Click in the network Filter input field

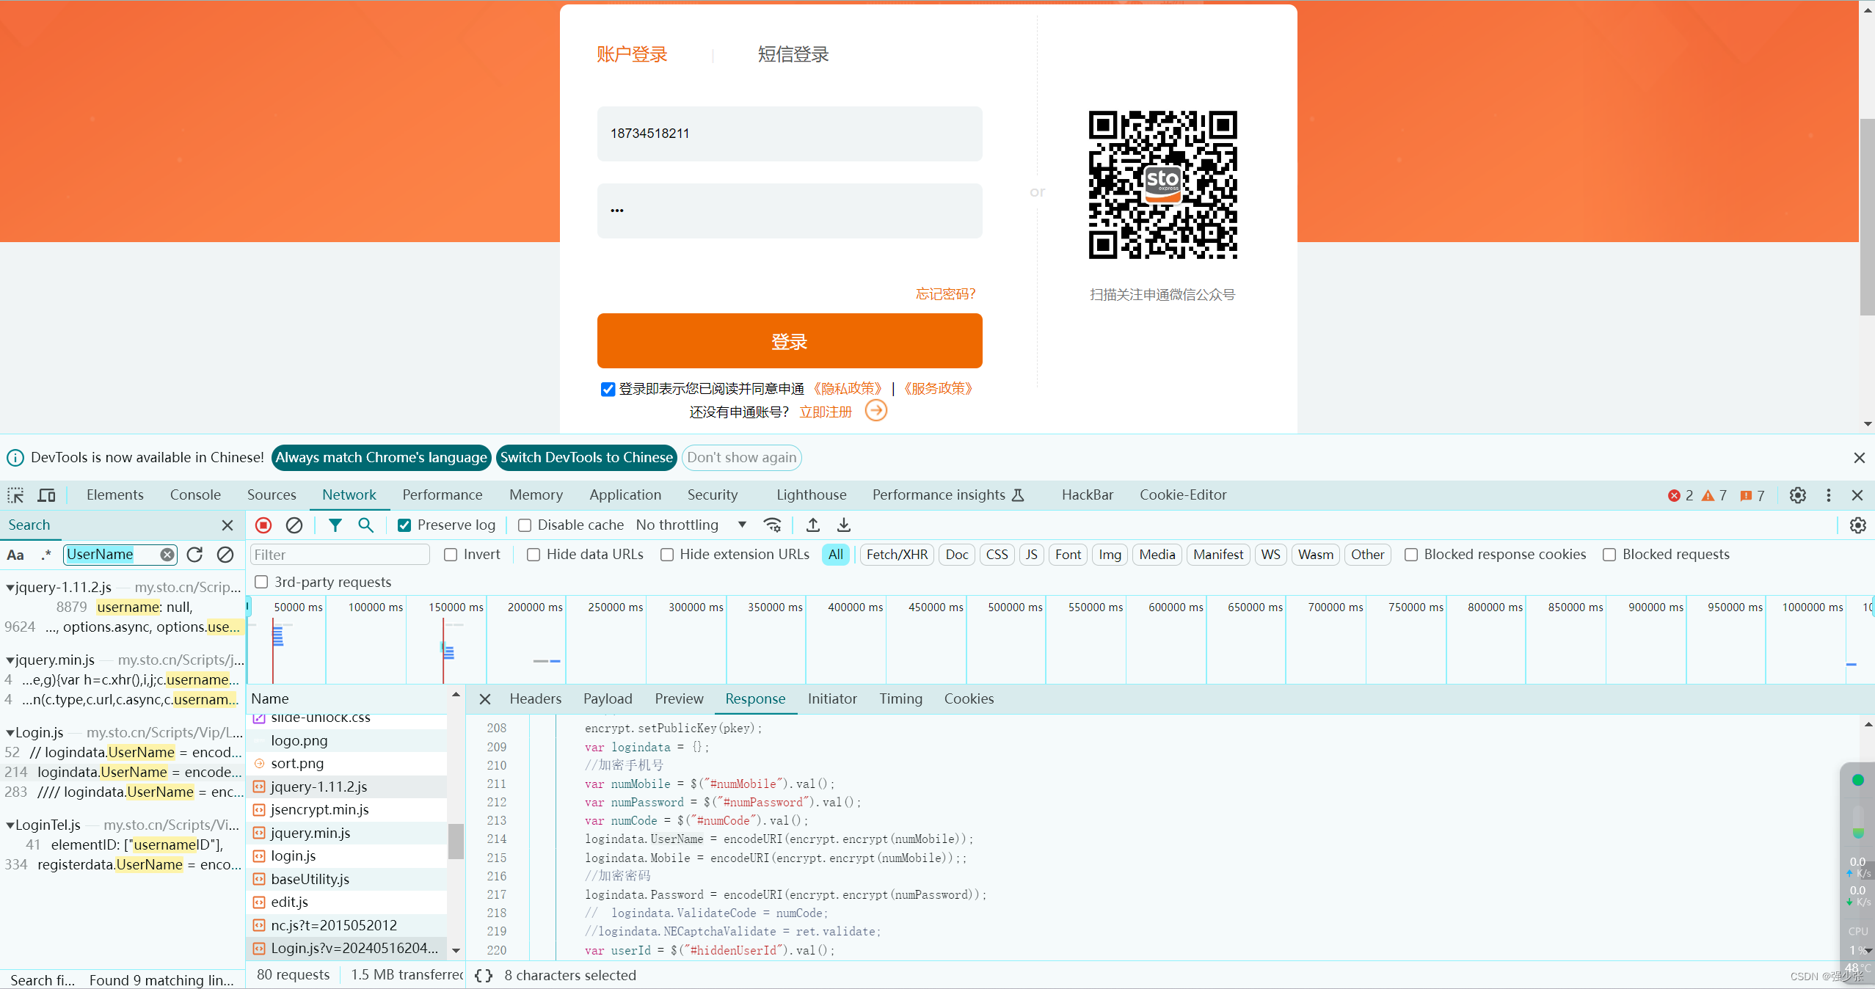(x=339, y=555)
